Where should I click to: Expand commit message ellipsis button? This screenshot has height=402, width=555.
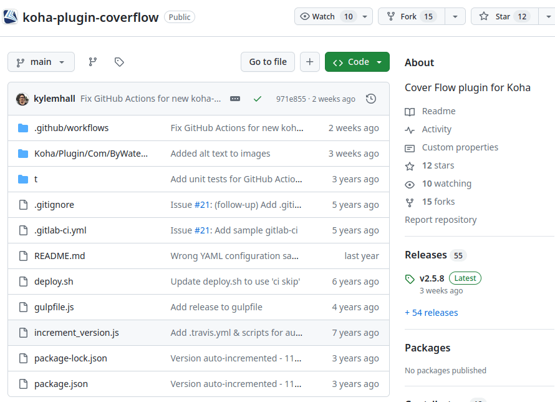tap(235, 99)
